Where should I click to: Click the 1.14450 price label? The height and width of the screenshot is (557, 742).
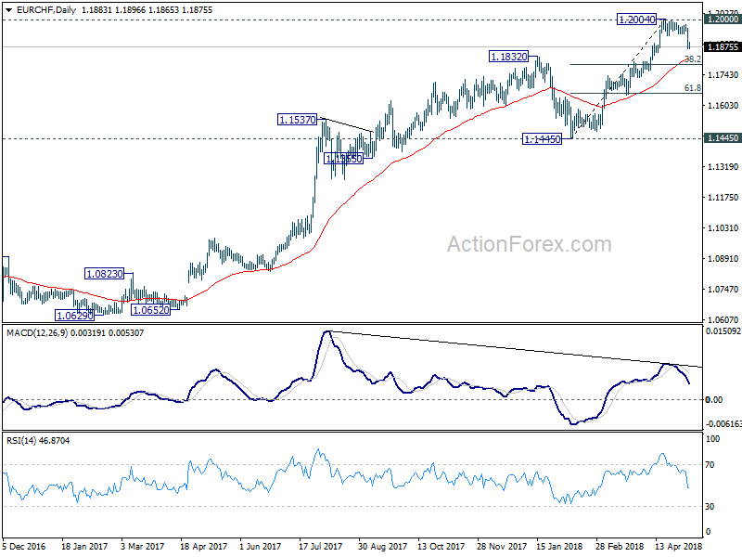coord(543,139)
